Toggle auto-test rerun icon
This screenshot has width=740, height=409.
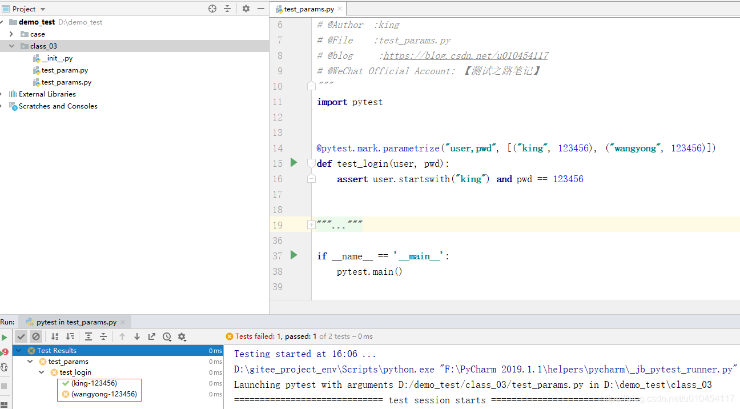coord(5,367)
